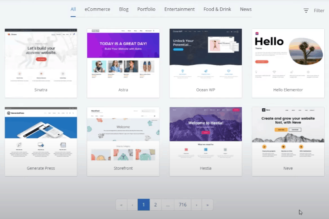Viewport: 329px width, 219px height.
Task: Click the Neve theme name
Action: [288, 168]
